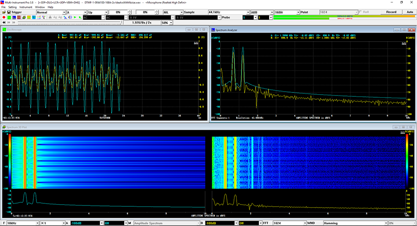
Task: Open the Setting menu
Action: pyautogui.click(x=12, y=7)
